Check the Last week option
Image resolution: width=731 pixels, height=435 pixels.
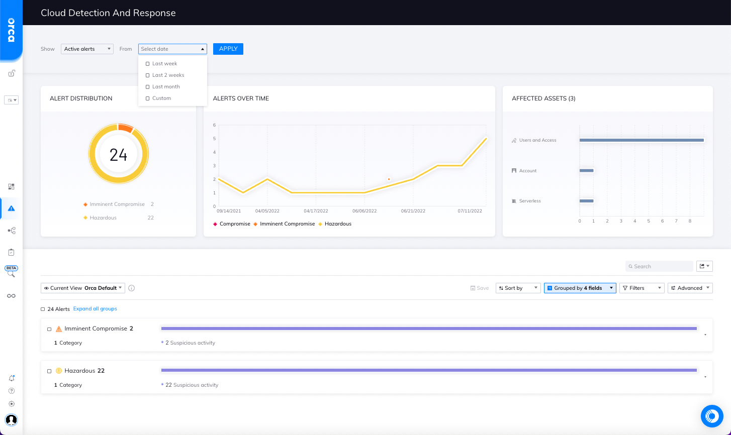(x=147, y=63)
